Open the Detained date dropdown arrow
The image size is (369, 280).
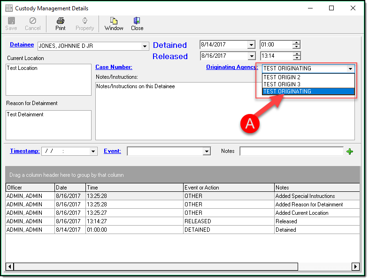251,45
